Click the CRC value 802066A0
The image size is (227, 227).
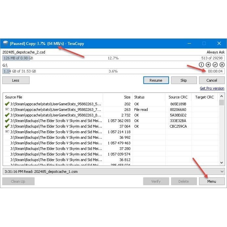(178, 110)
